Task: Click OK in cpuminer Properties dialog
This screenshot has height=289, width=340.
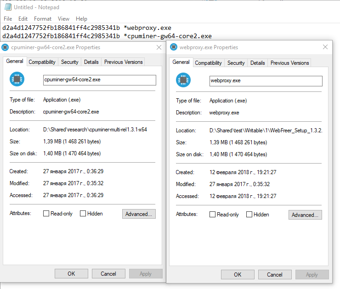Action: click(71, 273)
